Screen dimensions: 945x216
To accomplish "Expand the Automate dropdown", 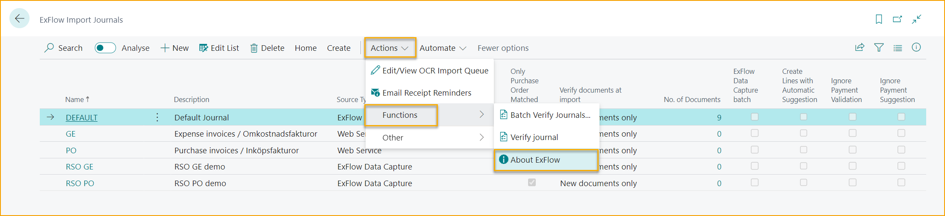I will tap(443, 48).
